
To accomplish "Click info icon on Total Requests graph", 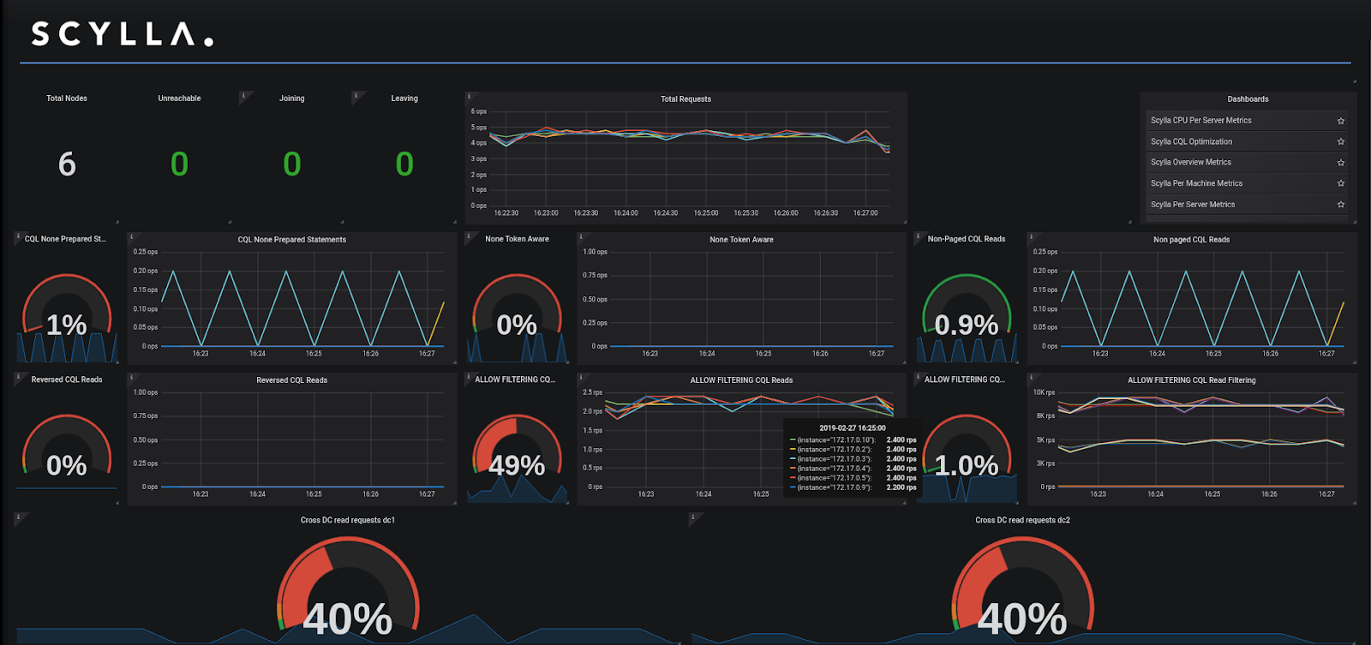I will (x=469, y=96).
